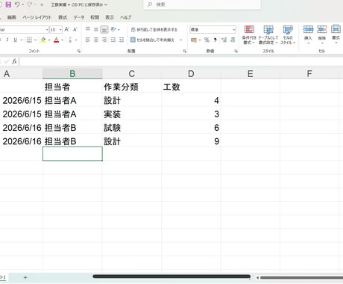The height and width of the screenshot is (284, 343).
Task: Open the font size dropdown showing 10
Action: pyautogui.click(x=60, y=30)
